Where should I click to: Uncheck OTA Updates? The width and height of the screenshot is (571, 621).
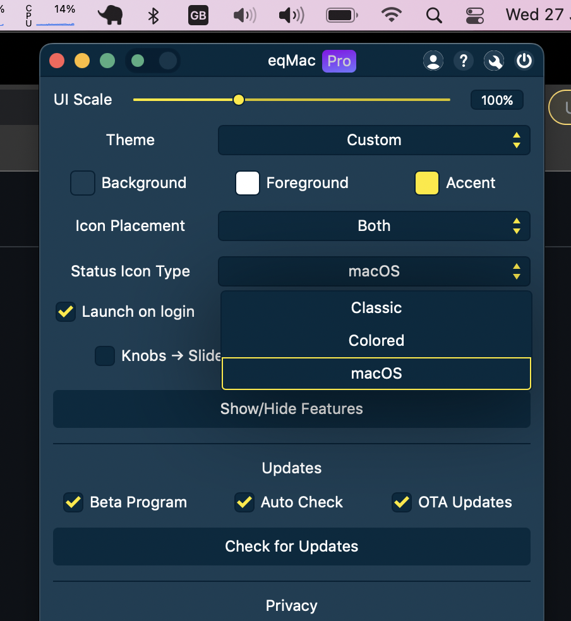coord(402,502)
